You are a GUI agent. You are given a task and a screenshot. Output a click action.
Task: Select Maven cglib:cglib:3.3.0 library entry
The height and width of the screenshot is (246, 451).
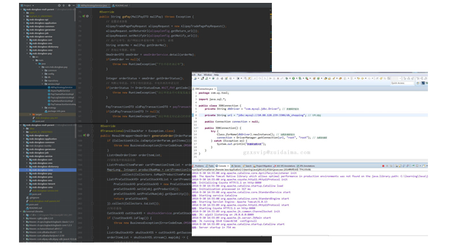click(x=39, y=218)
